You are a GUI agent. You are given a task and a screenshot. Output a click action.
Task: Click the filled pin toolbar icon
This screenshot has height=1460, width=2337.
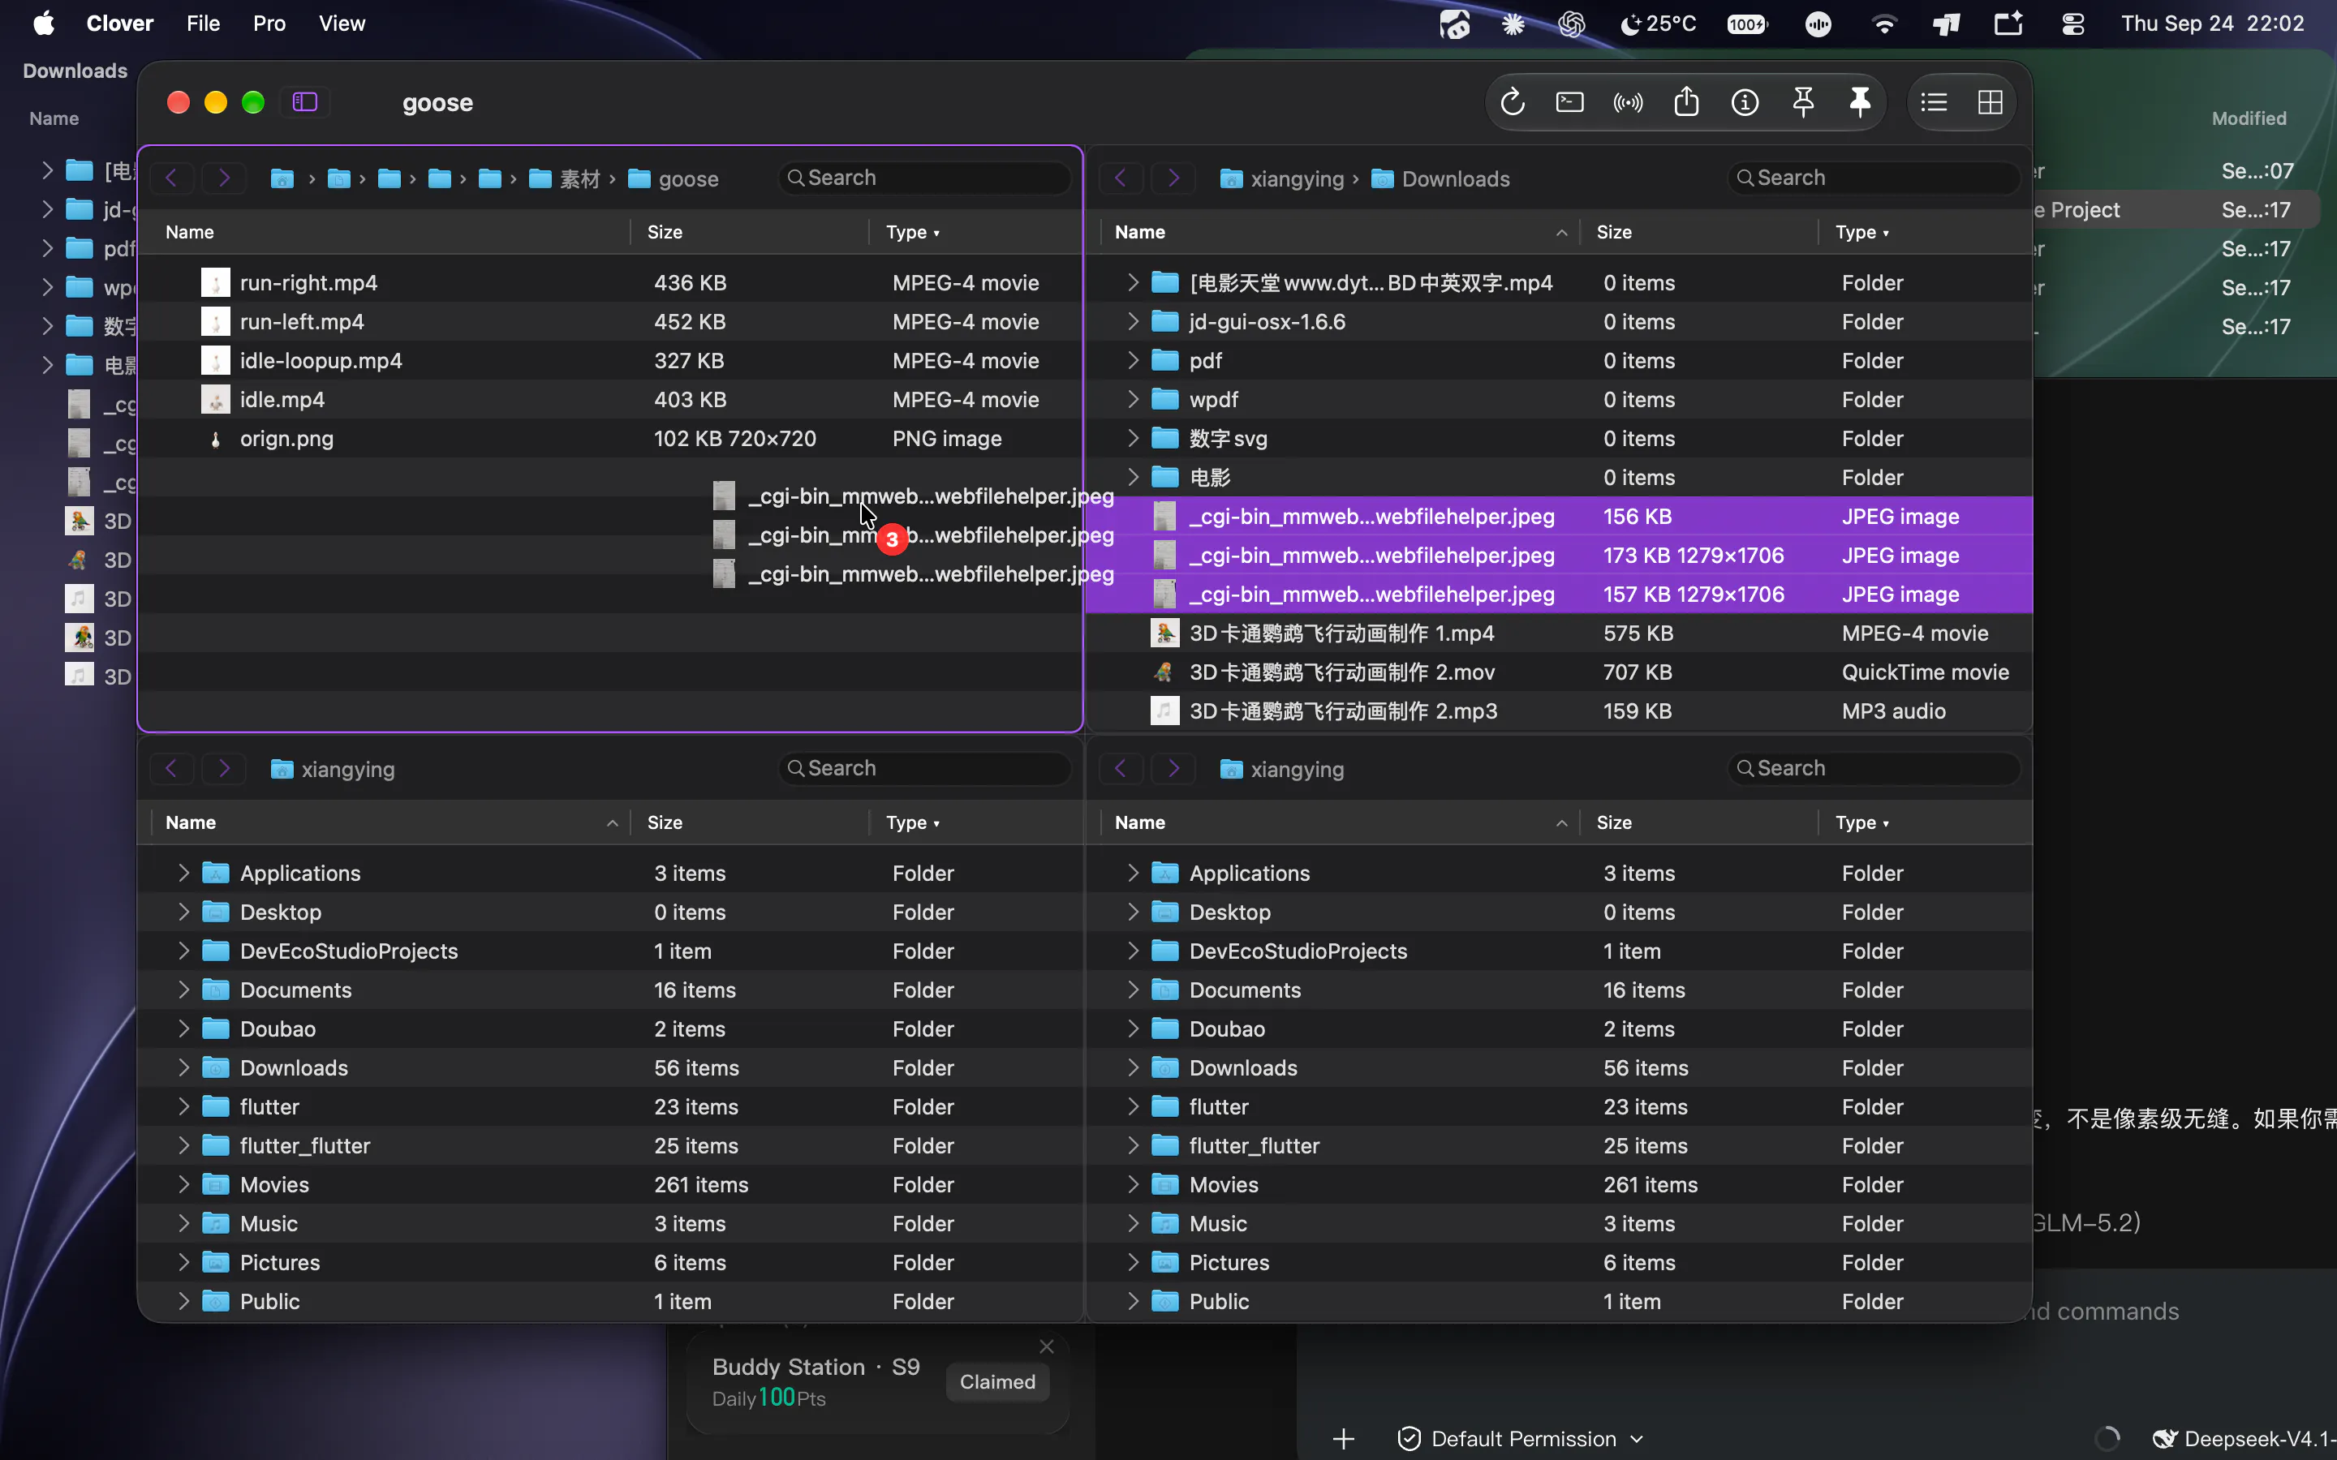click(1860, 101)
